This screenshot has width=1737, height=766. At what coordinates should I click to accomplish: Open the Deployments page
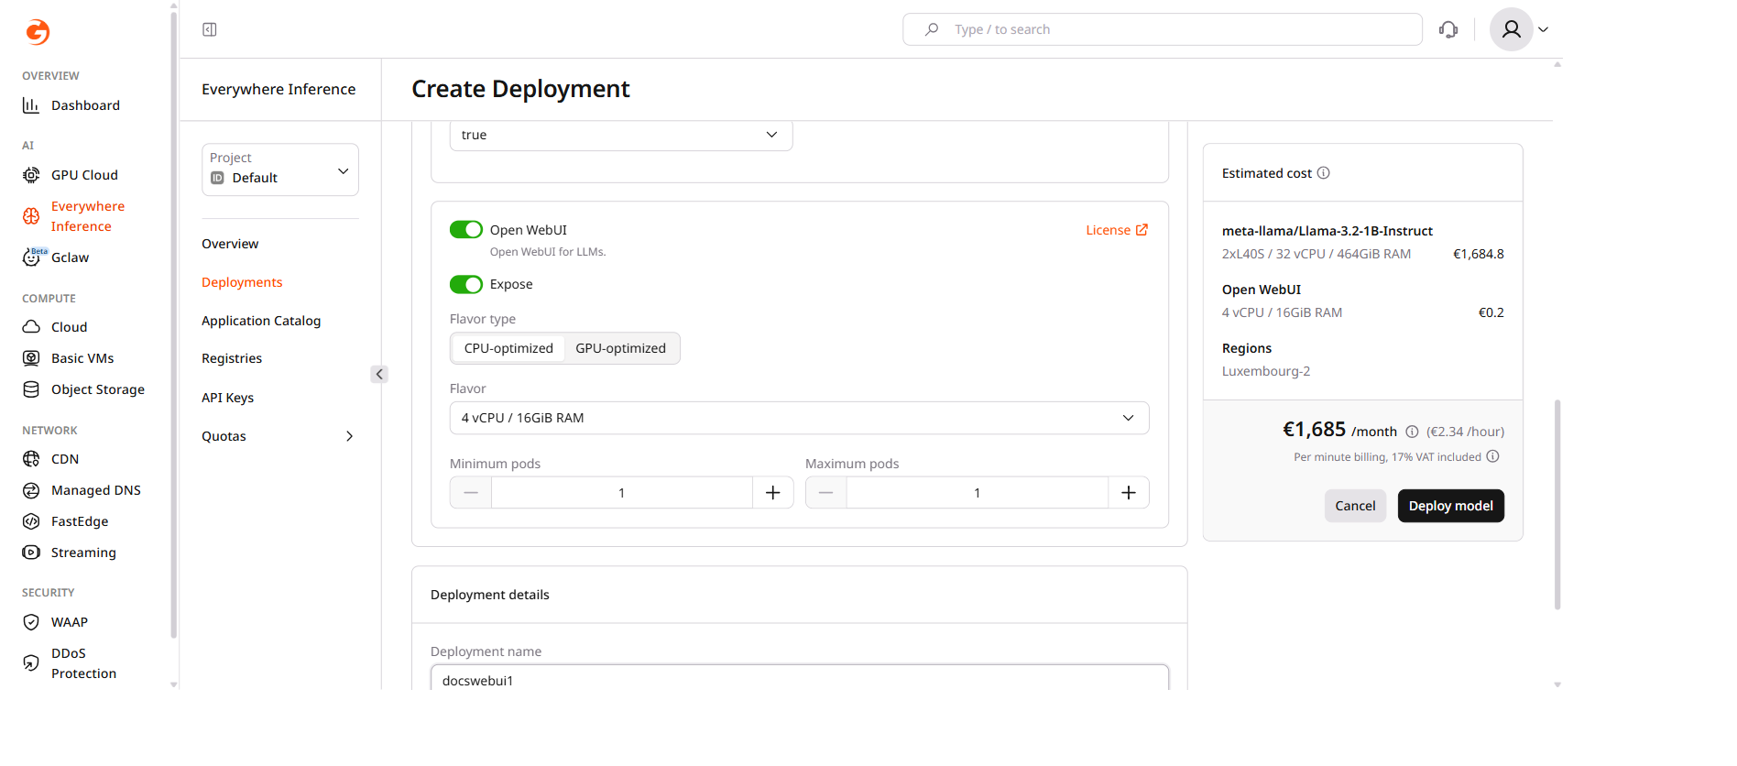[242, 282]
